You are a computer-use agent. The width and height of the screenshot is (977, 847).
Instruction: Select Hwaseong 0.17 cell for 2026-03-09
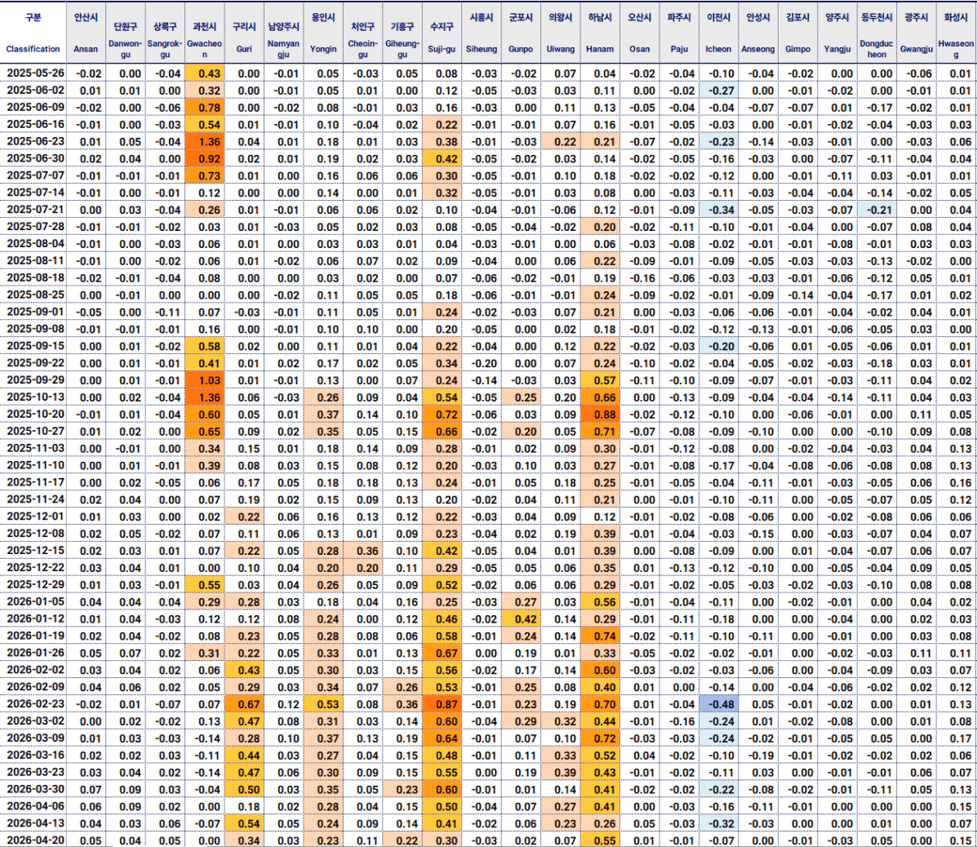(x=957, y=738)
